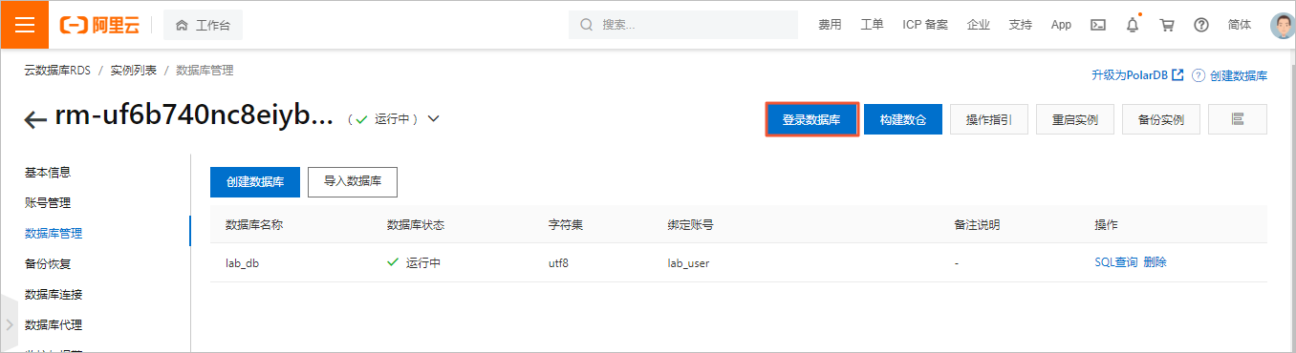This screenshot has width=1296, height=353.
Task: Click the 备份实例 button
Action: pos(1161,119)
